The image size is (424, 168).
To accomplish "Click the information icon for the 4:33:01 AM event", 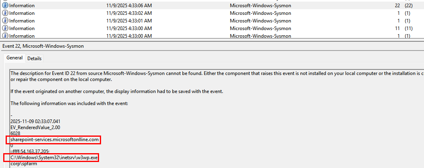I will click(5, 21).
